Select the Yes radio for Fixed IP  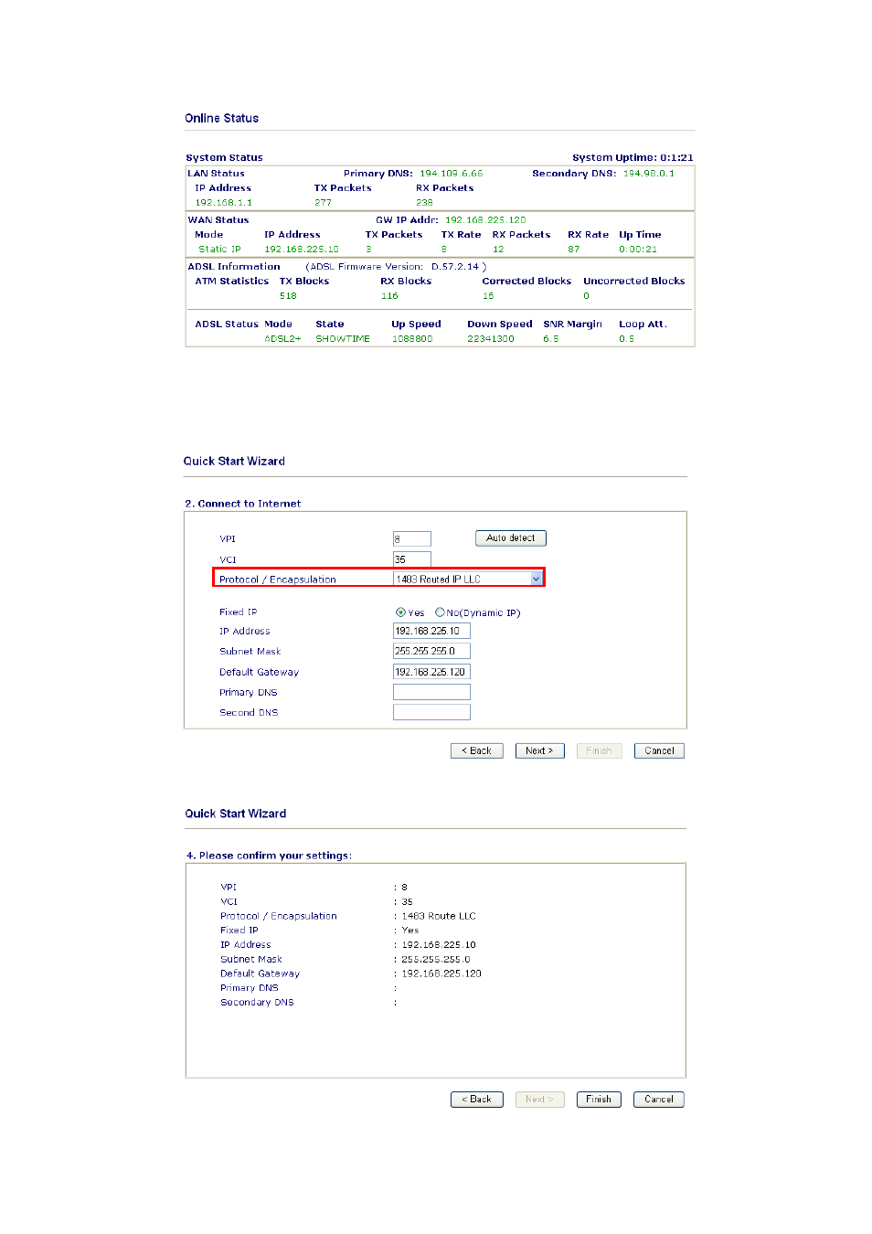pos(400,612)
